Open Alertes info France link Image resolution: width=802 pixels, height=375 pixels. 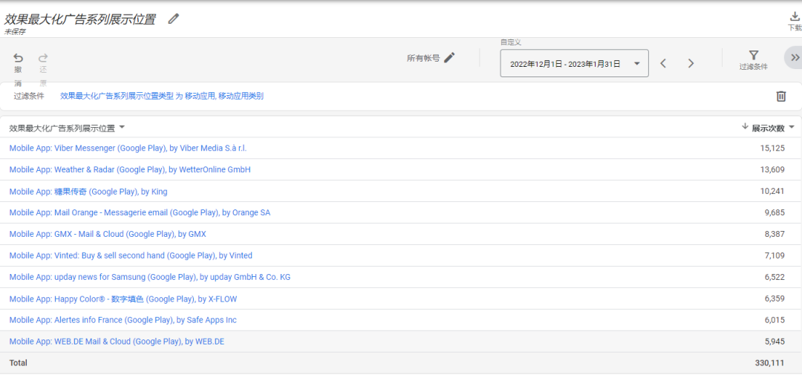pyautogui.click(x=123, y=320)
